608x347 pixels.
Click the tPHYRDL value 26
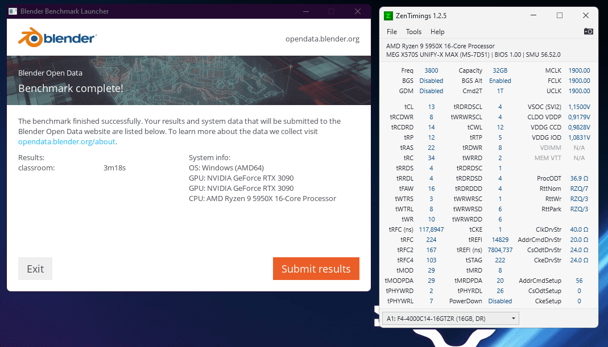pos(500,291)
